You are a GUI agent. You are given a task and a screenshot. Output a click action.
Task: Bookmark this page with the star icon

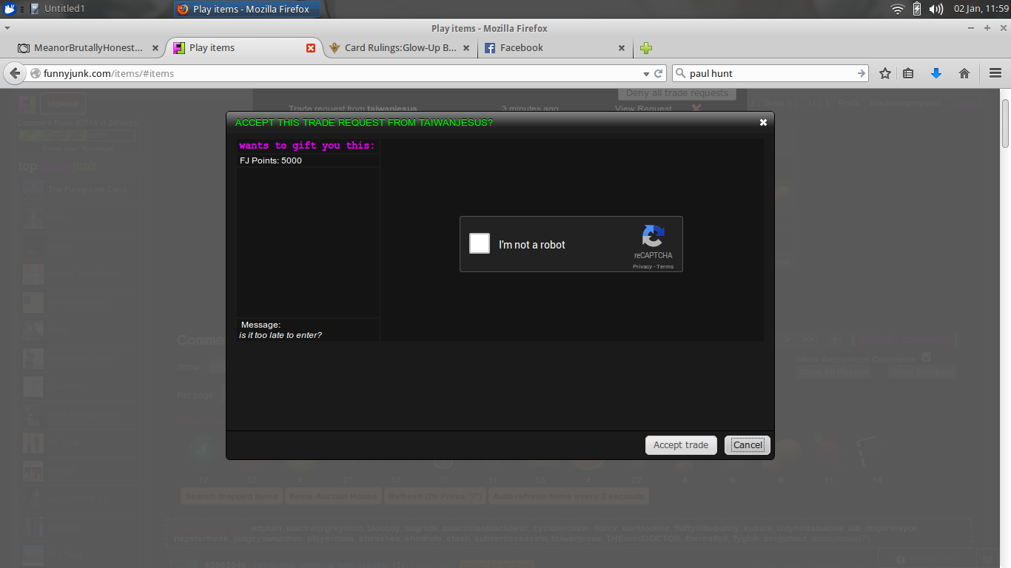coord(884,73)
